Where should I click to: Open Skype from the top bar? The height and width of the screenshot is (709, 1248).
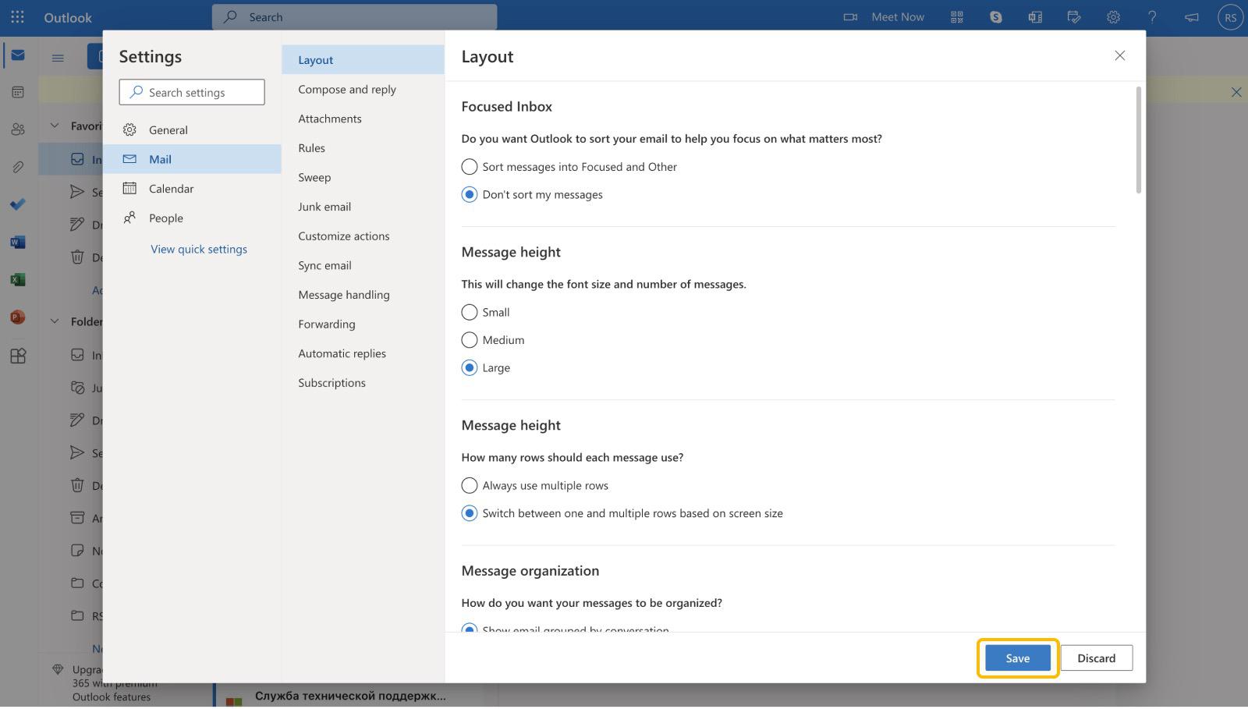pyautogui.click(x=994, y=16)
